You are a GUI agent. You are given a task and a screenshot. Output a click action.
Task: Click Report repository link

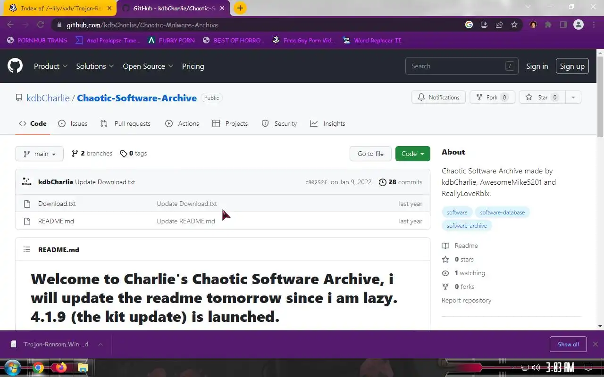click(466, 300)
